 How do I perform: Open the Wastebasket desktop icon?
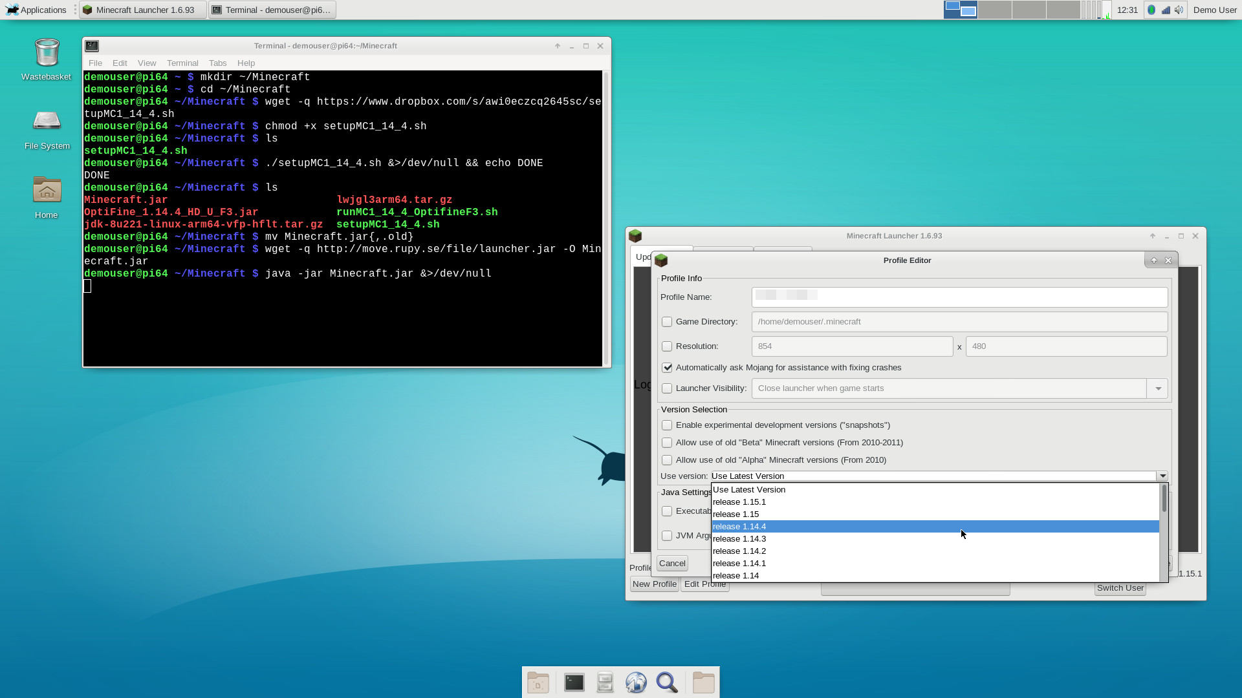[x=47, y=54]
